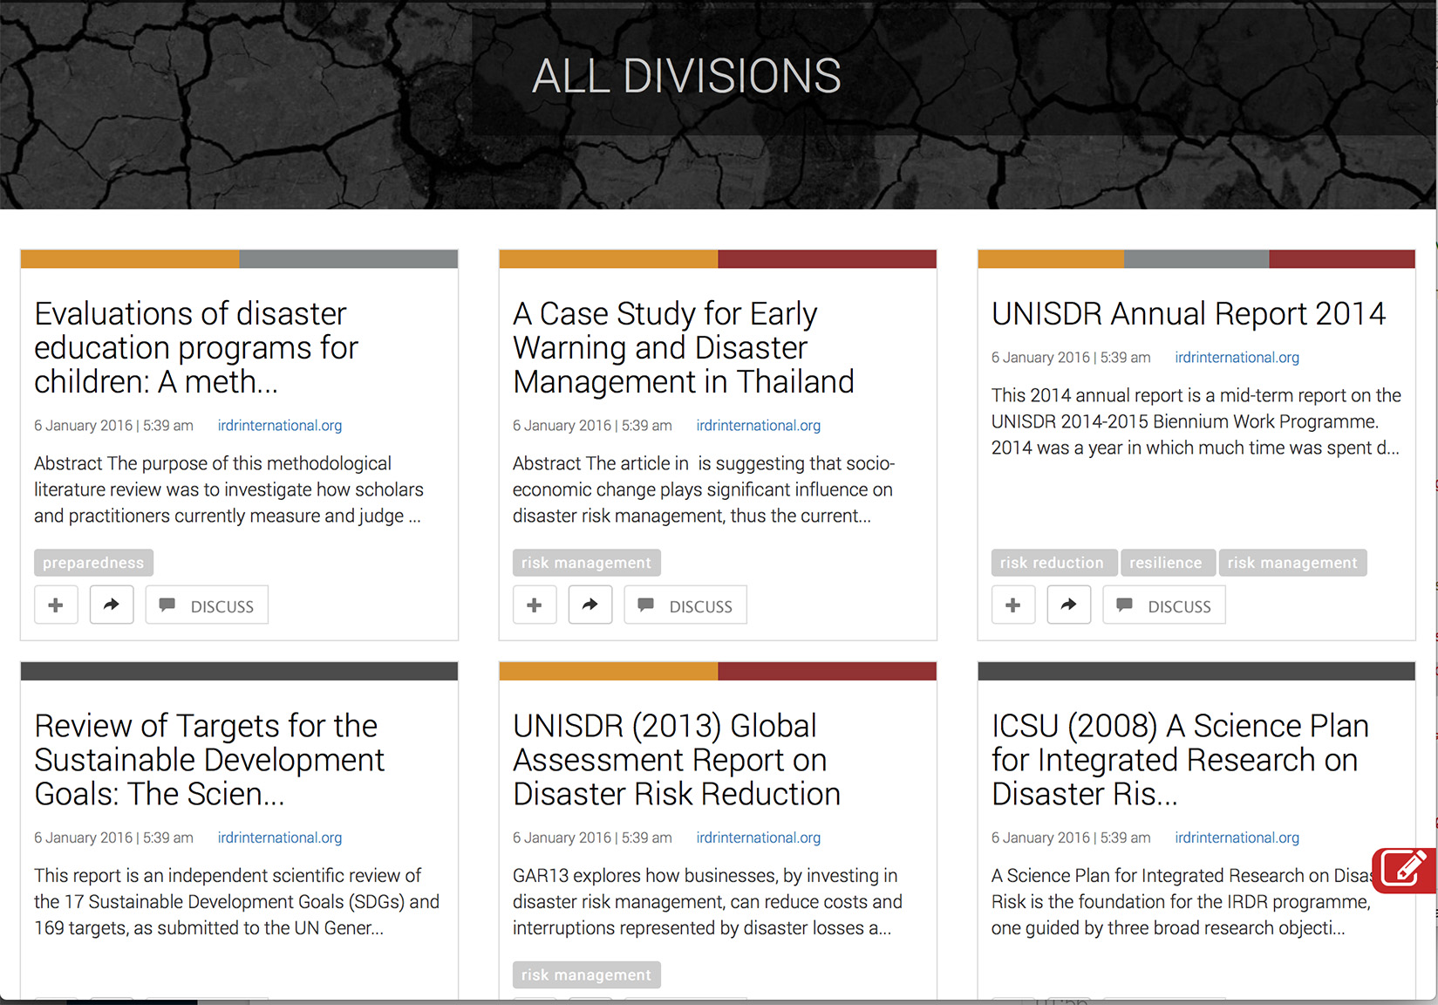Select risk management tag on Annual Report card

point(1292,563)
